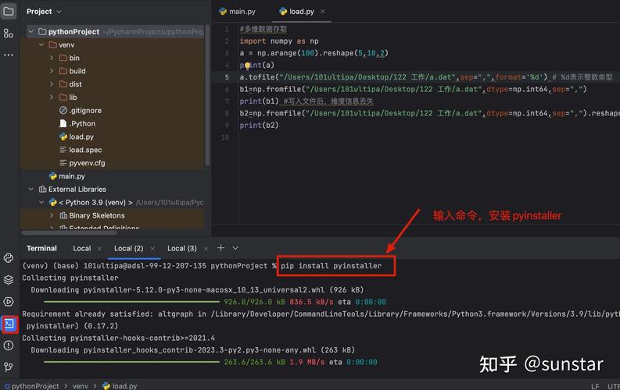Toggle the Terminal tool window icon
The image size is (620, 390).
point(9,324)
